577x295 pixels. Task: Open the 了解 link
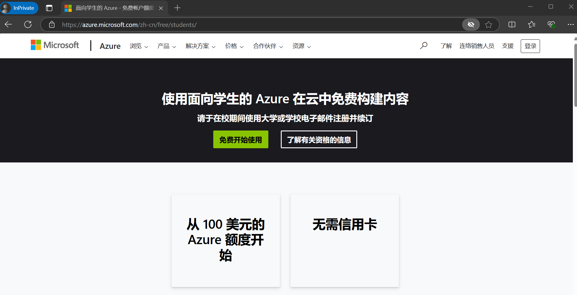click(446, 46)
